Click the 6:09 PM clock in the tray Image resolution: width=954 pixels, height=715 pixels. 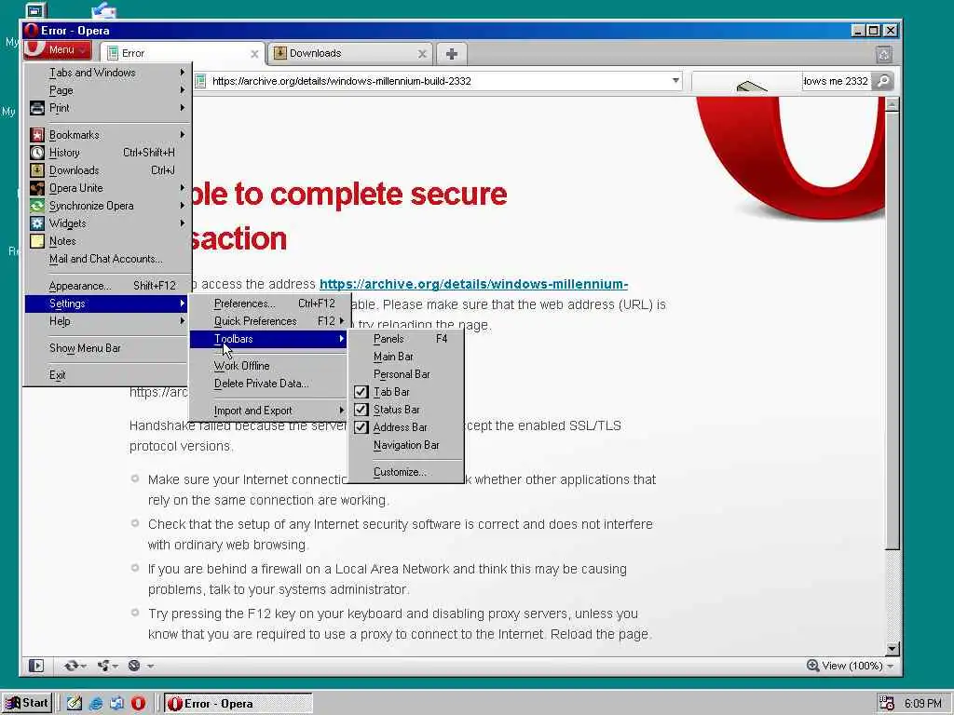click(x=922, y=704)
